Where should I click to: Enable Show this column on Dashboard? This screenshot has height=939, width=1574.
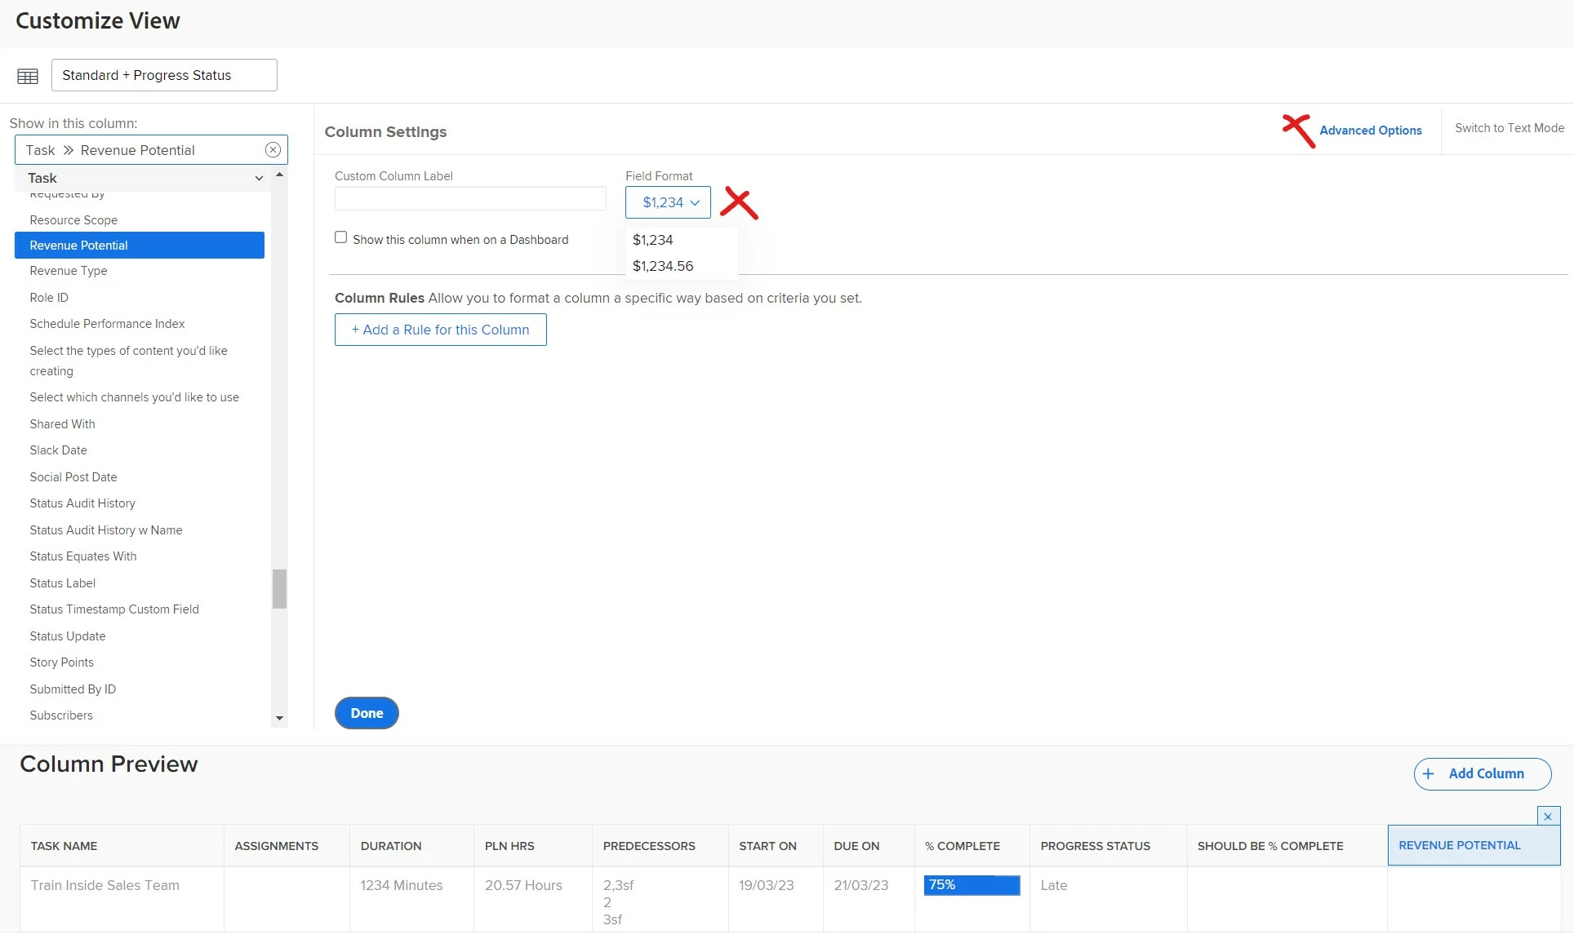point(341,237)
